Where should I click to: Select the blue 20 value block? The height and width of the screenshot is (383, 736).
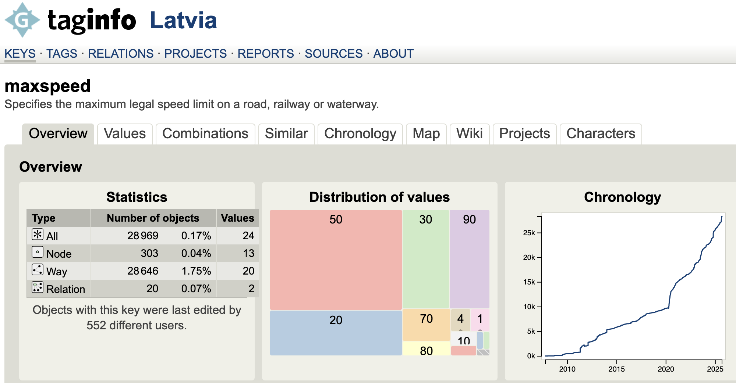(x=336, y=333)
